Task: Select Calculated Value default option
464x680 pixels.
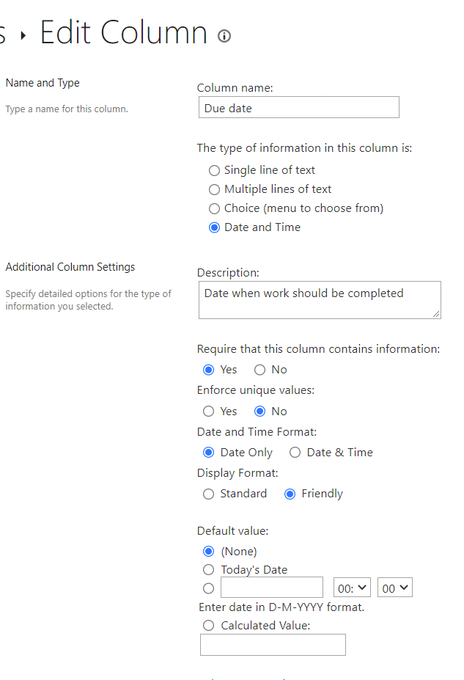Action: pyautogui.click(x=209, y=626)
